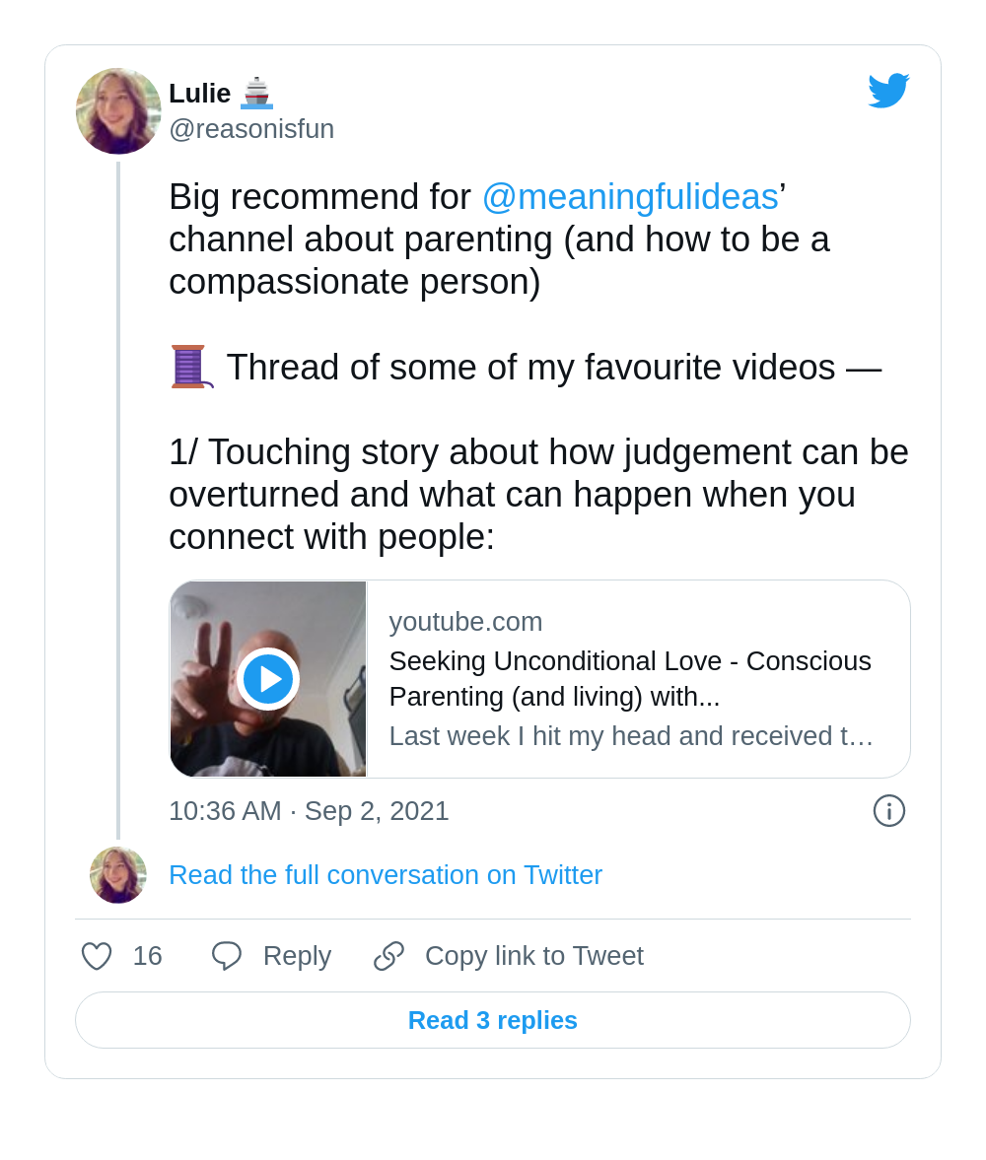The height and width of the screenshot is (1160, 986).
Task: Read the full conversation on Twitter
Action: coord(386,875)
